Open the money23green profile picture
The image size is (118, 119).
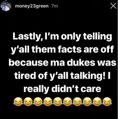(x=6, y=6)
